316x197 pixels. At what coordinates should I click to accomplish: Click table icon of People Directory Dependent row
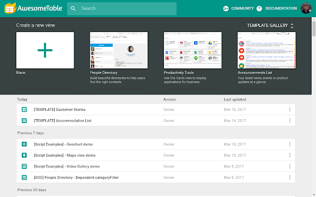pos(24,177)
